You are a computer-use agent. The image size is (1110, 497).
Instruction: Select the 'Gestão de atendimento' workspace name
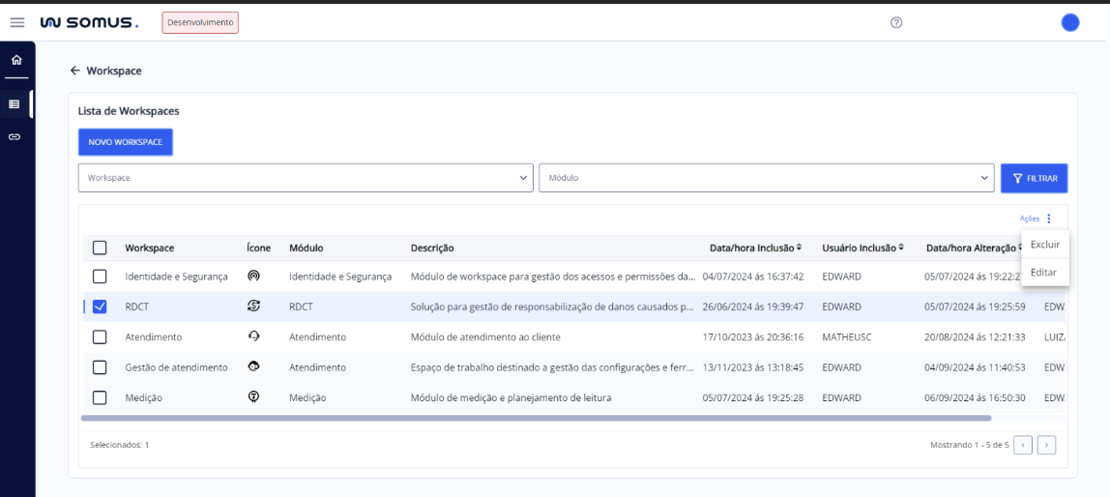click(x=176, y=367)
